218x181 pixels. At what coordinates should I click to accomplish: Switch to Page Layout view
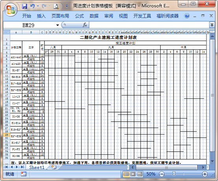(133, 174)
